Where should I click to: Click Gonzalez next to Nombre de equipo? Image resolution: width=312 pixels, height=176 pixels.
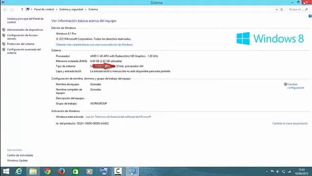coord(96,85)
